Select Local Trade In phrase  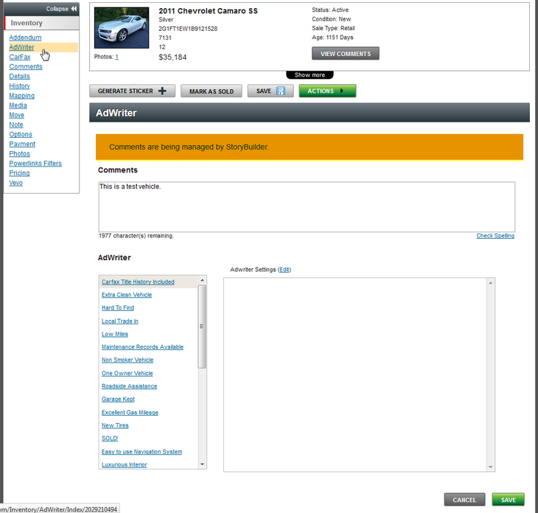(x=119, y=321)
